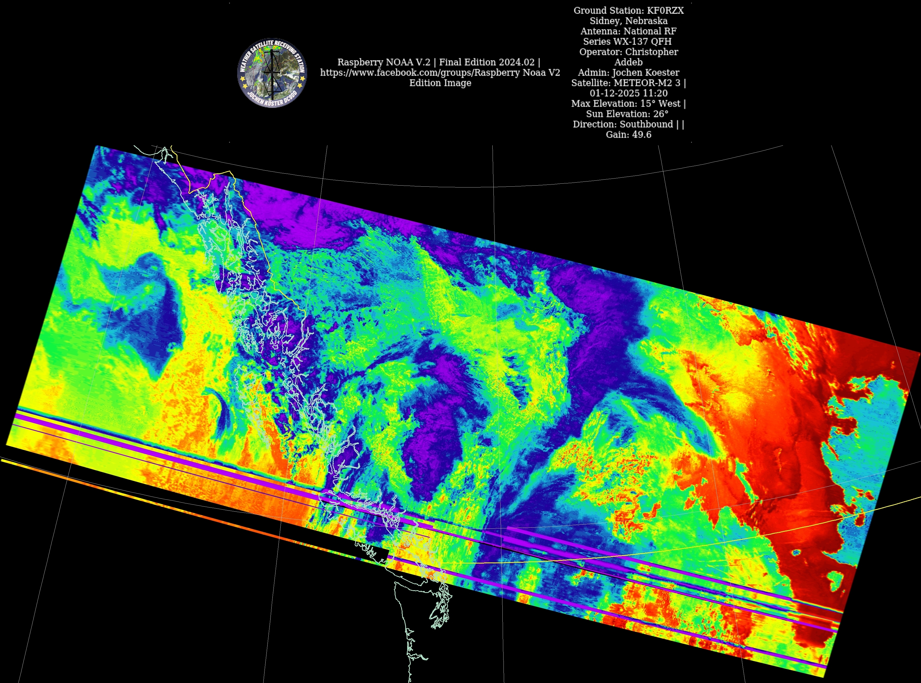Click the 'Sidney, Nebraska' location text

[x=628, y=21]
